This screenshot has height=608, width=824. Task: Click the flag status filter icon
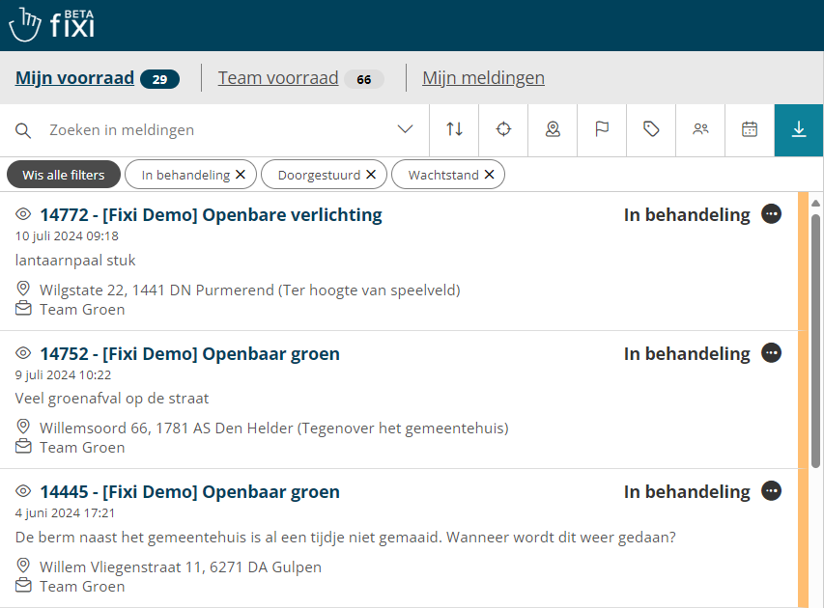[x=602, y=129]
